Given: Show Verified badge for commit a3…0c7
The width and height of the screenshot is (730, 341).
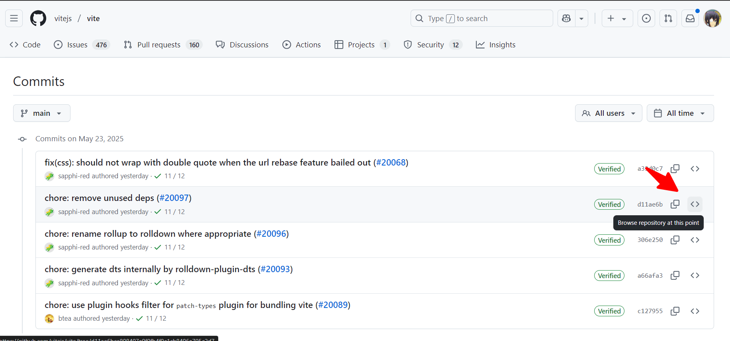Looking at the screenshot, I should click(x=609, y=169).
